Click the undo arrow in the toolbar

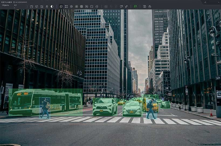[111, 6]
